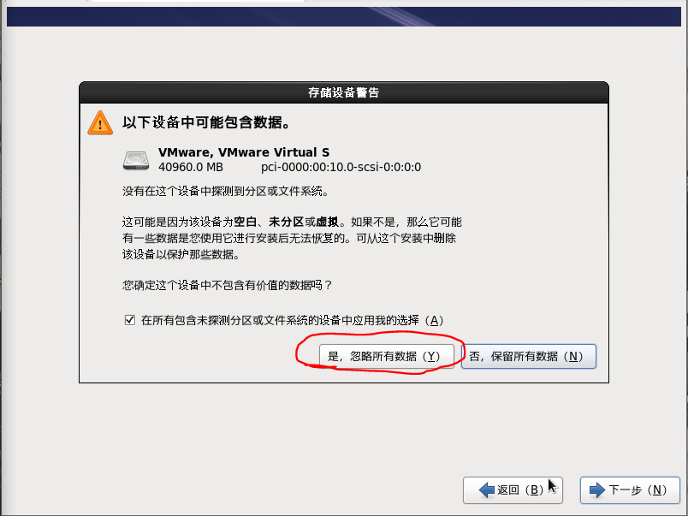Click the orange warning triangle icon
The height and width of the screenshot is (516, 688).
(100, 122)
